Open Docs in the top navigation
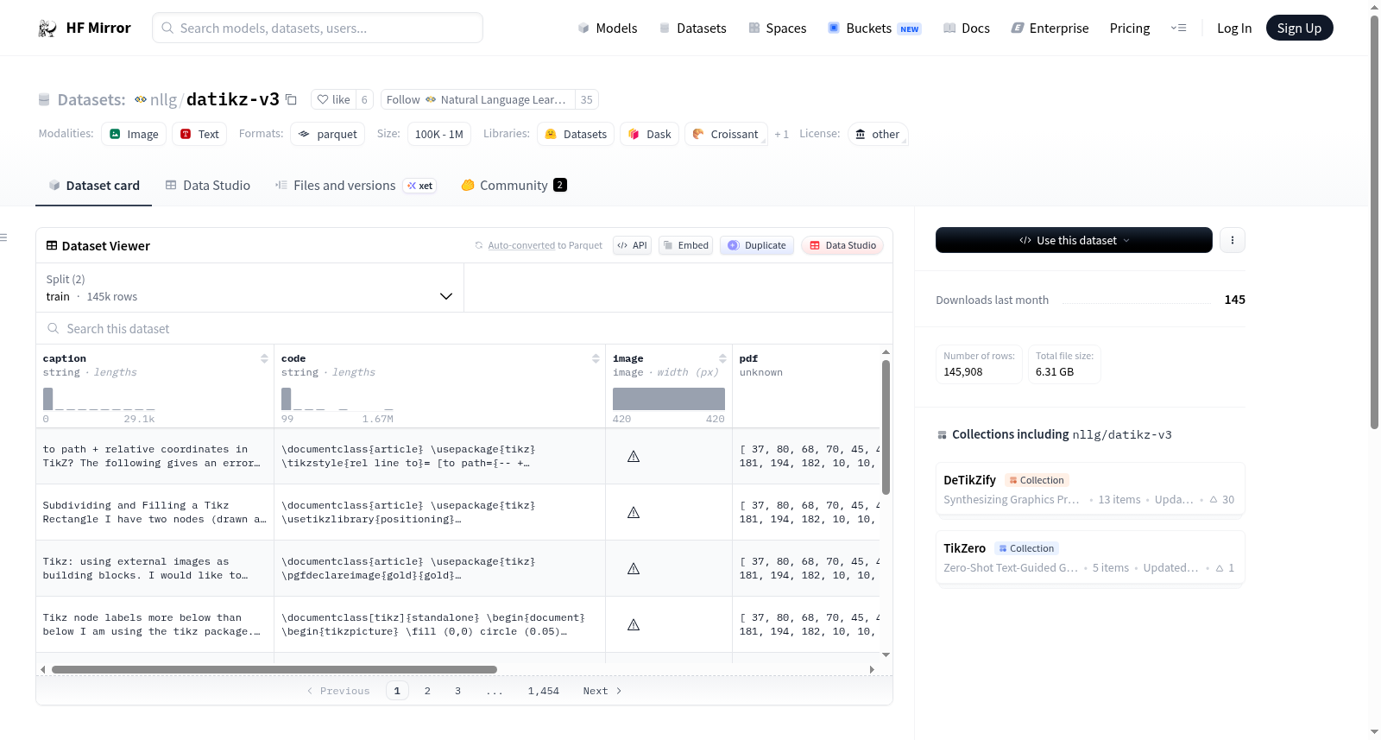Viewport: 1381px width, 740px height. (966, 28)
